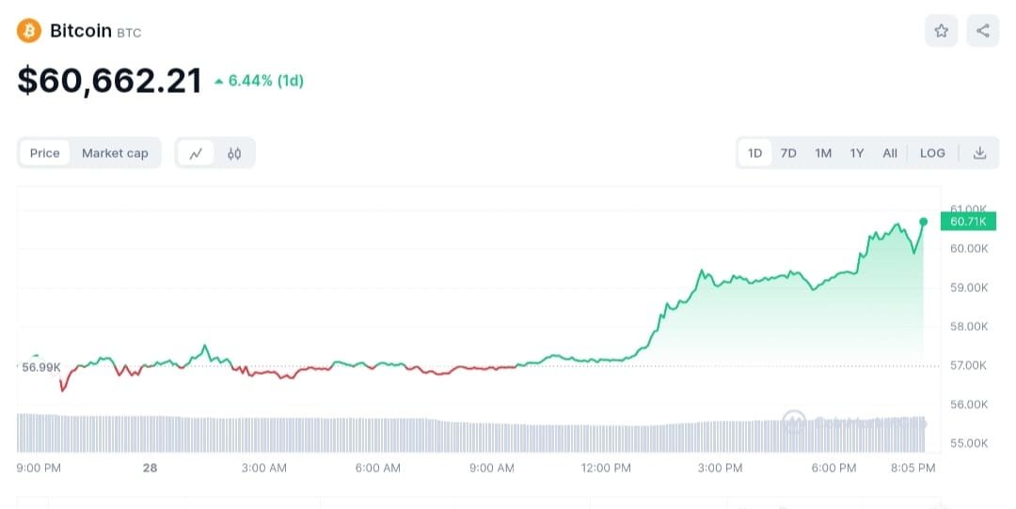Switch to Market cap view

[x=115, y=153]
